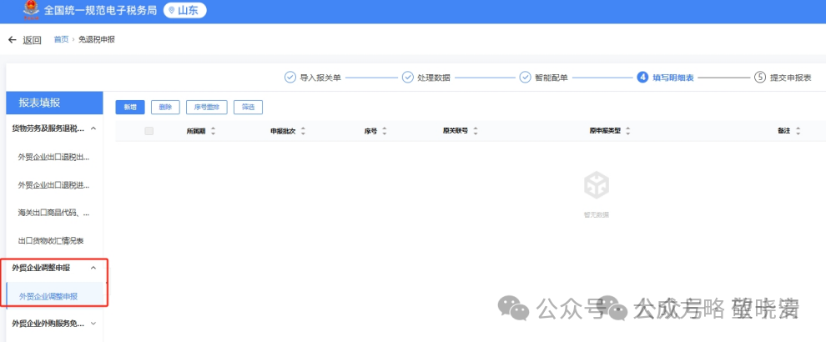826x342 pixels.
Task: Sort by 备注 column arrows
Action: (x=798, y=131)
